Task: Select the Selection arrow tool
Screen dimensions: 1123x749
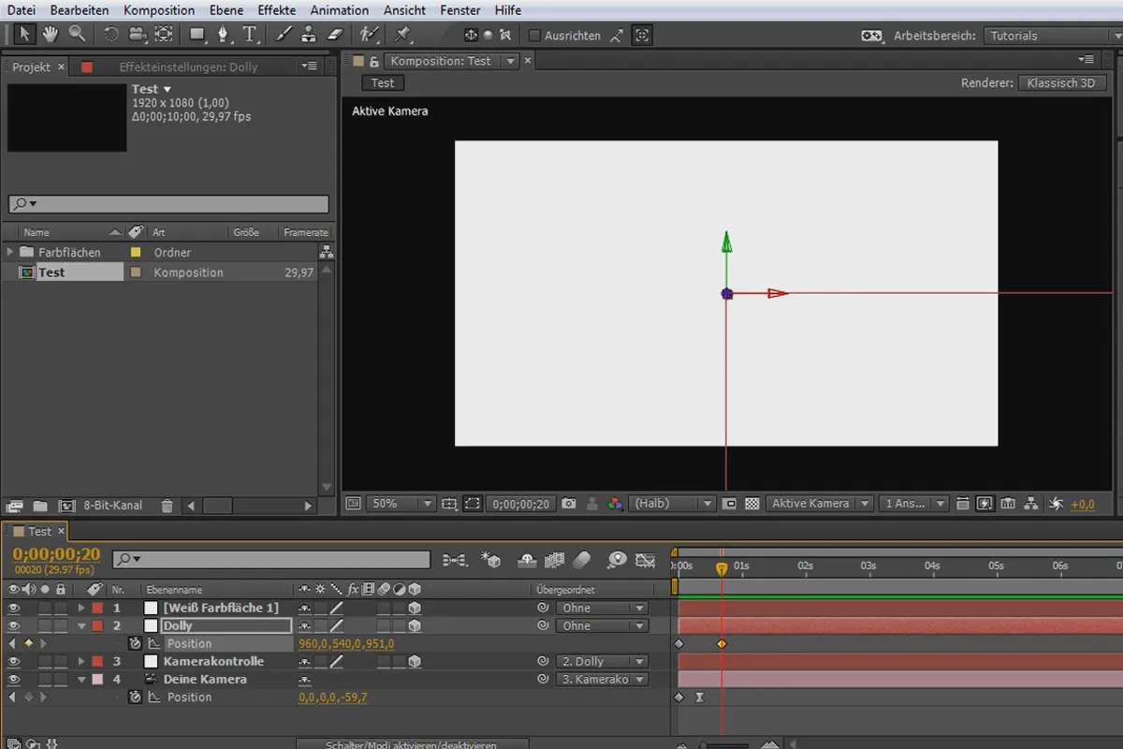Action: [25, 35]
